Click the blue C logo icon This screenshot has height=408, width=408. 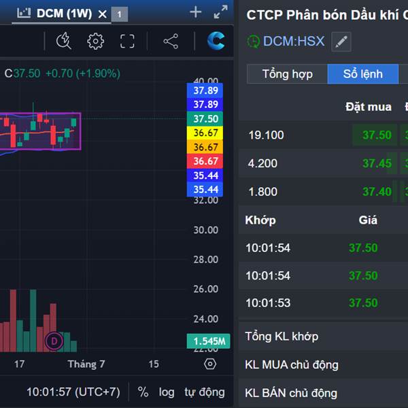pos(216,41)
